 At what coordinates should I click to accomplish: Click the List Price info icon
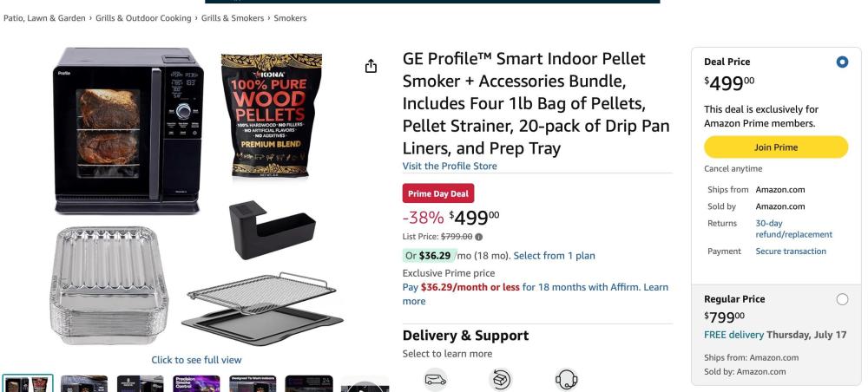[479, 237]
